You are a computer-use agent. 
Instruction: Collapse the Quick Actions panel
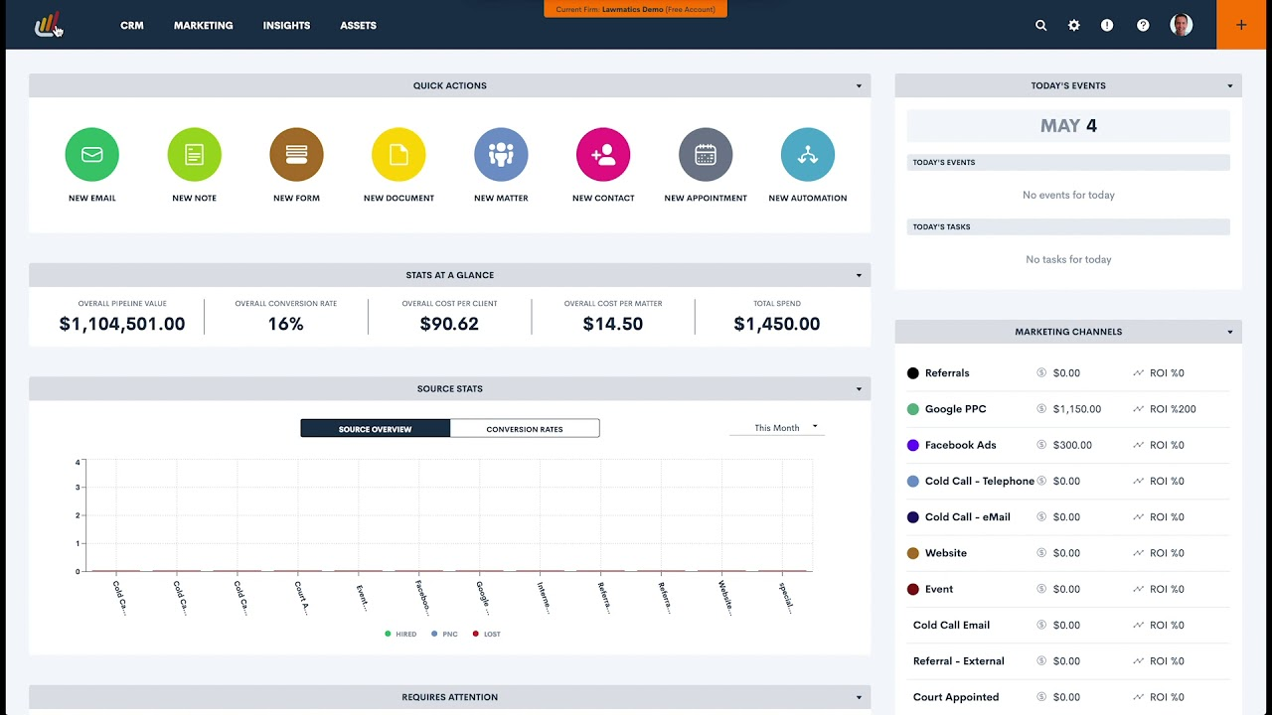click(x=859, y=85)
